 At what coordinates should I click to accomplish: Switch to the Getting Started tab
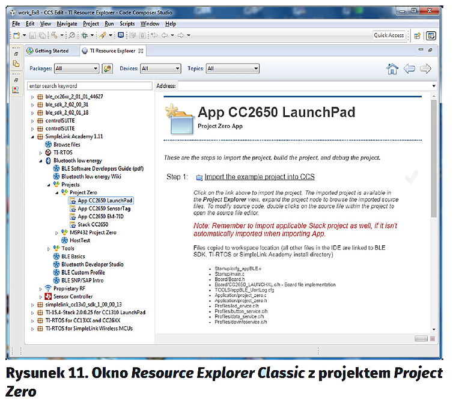point(51,51)
